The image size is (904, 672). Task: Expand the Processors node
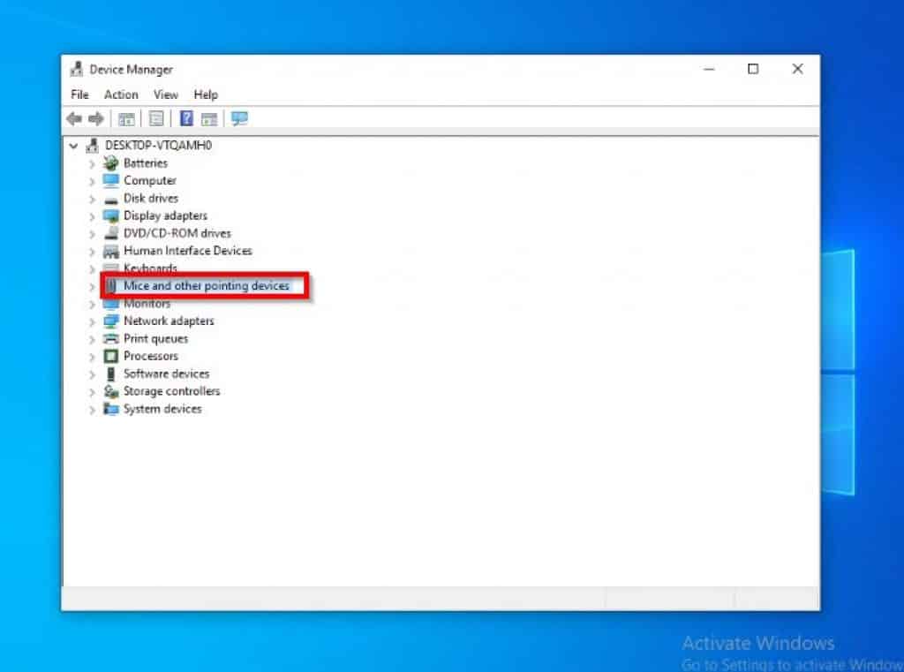pos(92,357)
